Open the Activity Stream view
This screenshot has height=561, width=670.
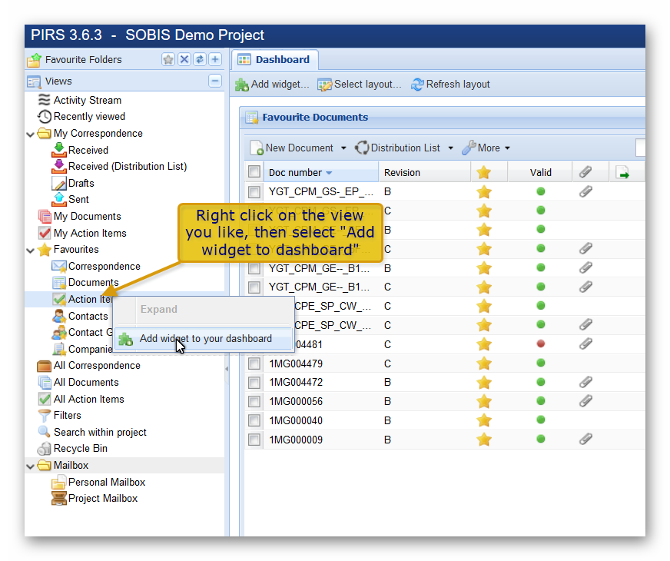point(87,100)
